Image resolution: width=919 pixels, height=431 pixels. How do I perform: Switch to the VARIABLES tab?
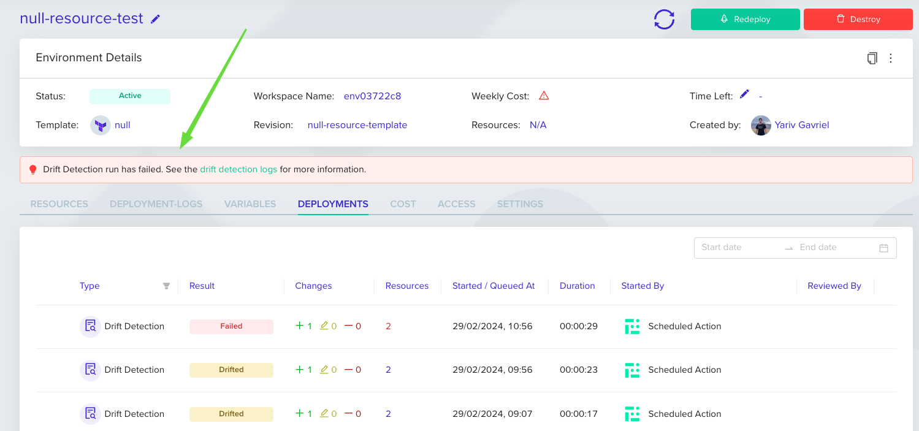click(250, 204)
